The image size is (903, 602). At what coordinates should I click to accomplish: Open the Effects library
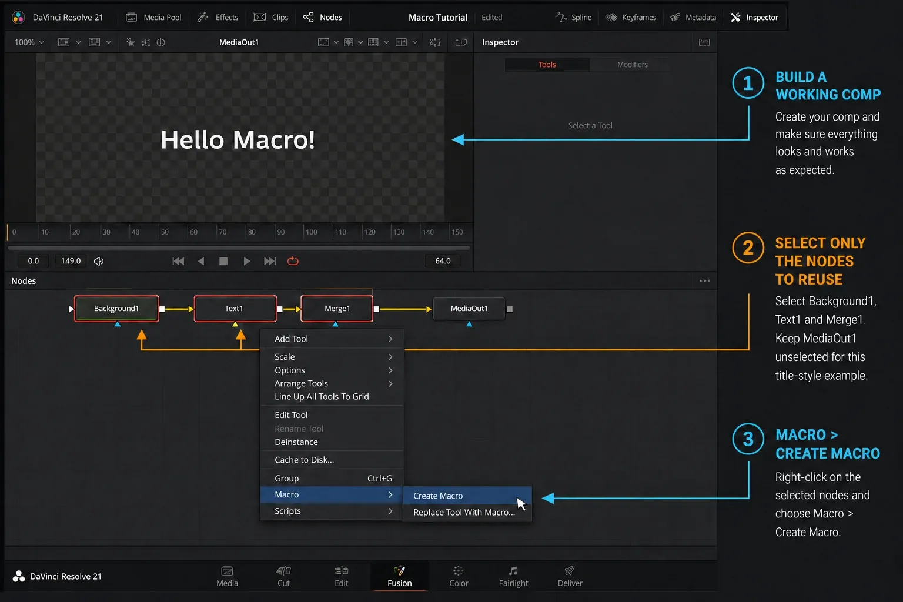pos(218,18)
